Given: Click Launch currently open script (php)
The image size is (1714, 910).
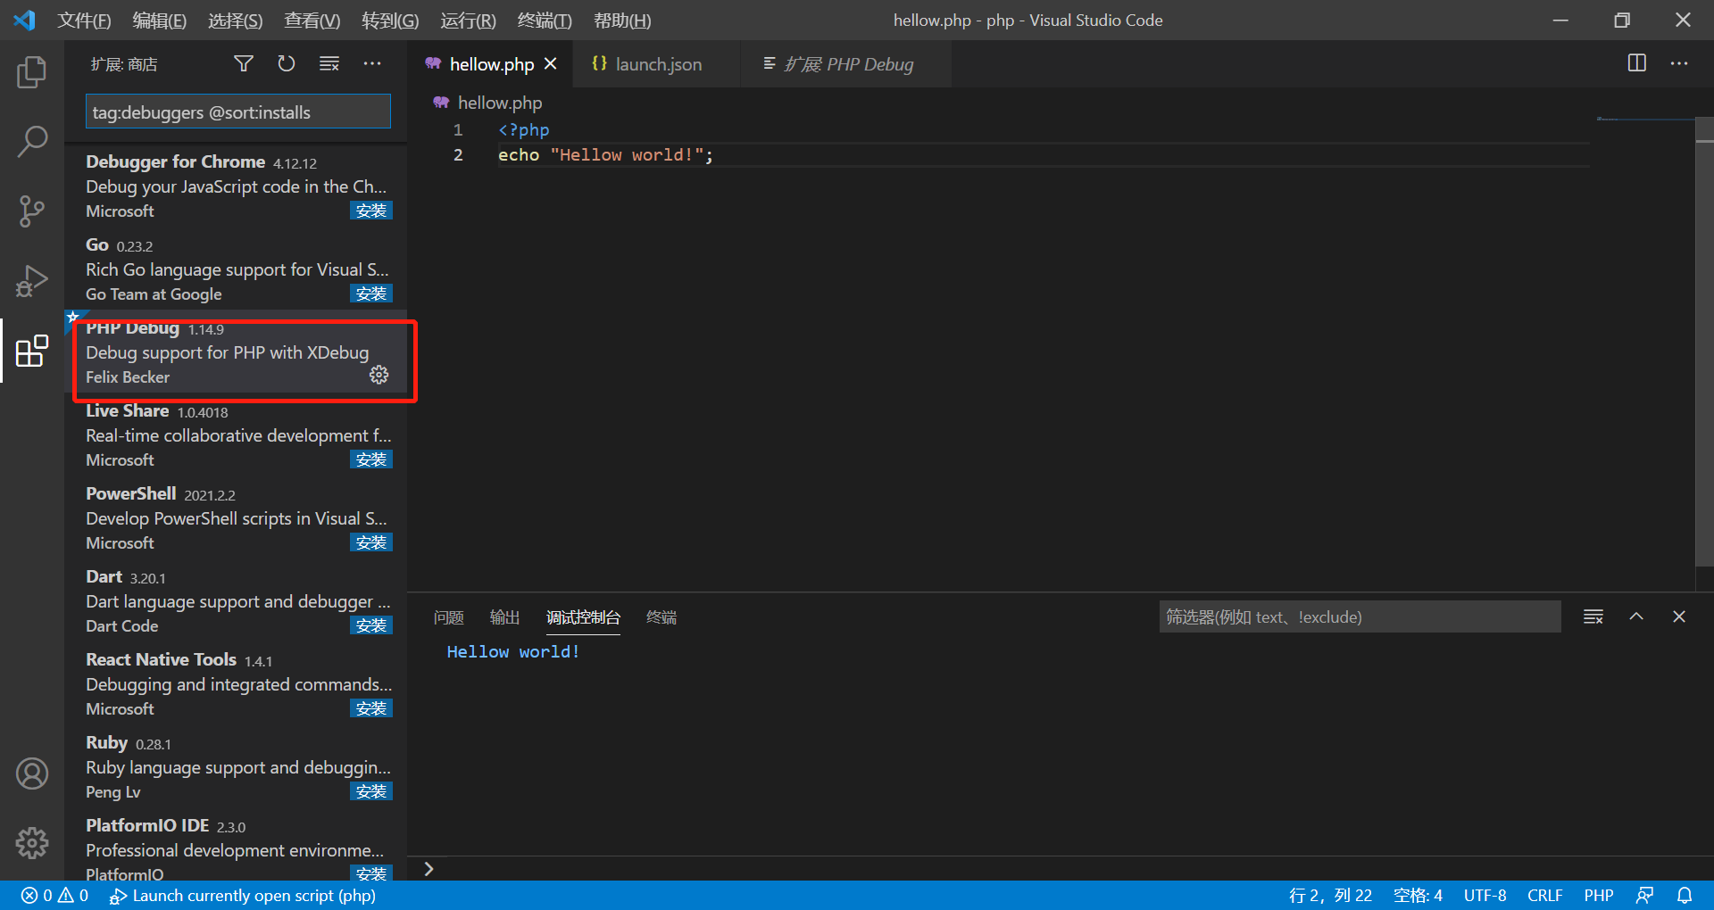Looking at the screenshot, I should coord(243,896).
